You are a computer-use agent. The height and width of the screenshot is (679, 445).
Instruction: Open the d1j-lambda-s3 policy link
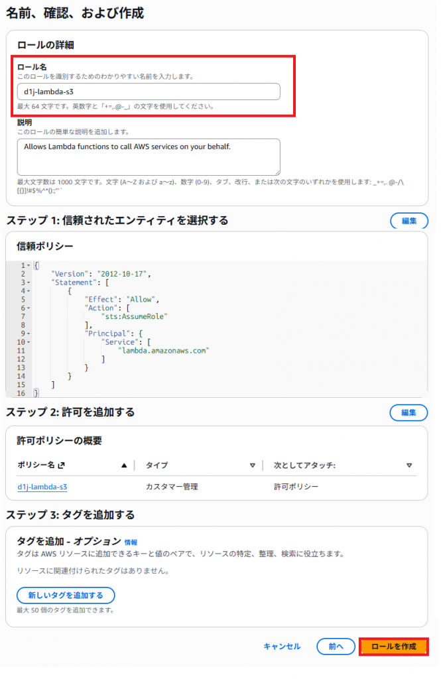pos(42,487)
